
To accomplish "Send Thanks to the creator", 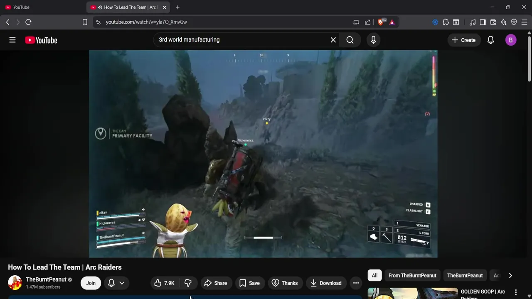I will (x=285, y=283).
